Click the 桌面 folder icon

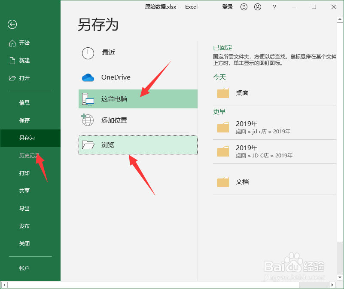click(223, 93)
